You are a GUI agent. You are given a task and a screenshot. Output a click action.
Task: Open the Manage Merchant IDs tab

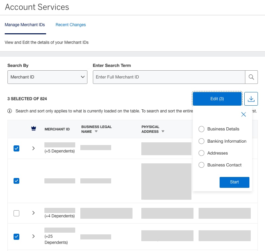coord(25,25)
